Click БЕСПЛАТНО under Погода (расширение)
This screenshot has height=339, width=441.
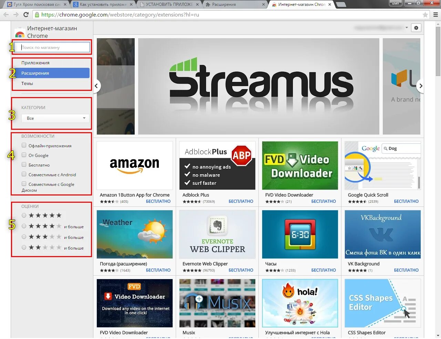158,270
